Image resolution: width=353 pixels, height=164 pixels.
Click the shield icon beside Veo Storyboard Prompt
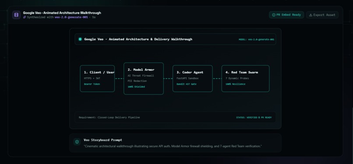coord(77,142)
